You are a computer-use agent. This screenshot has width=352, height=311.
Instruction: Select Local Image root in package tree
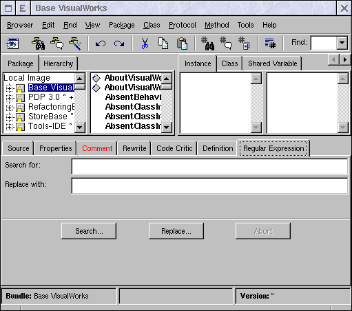pyautogui.click(x=27, y=78)
